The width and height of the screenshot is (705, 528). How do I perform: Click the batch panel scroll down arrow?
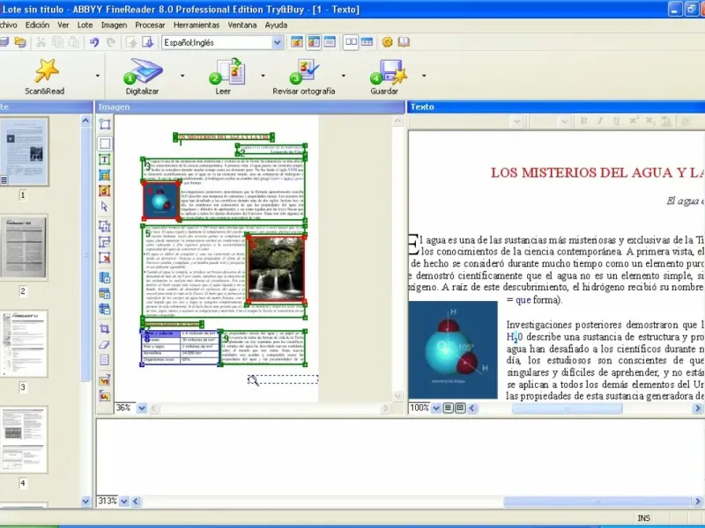click(85, 501)
